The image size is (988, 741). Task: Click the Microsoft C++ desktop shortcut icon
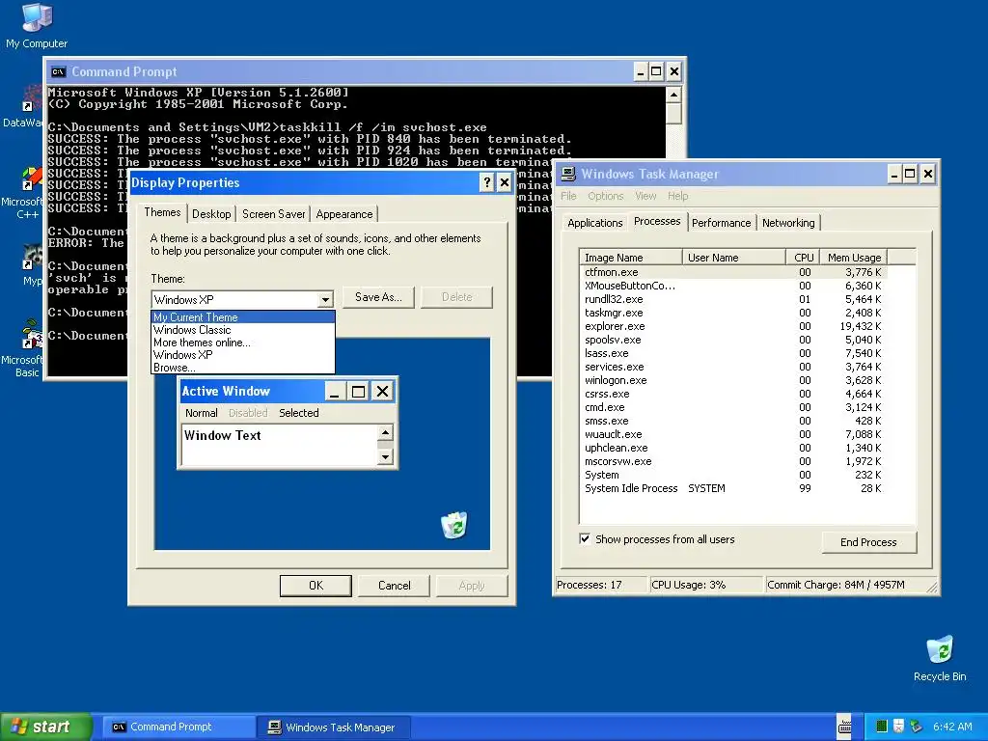coord(32,178)
